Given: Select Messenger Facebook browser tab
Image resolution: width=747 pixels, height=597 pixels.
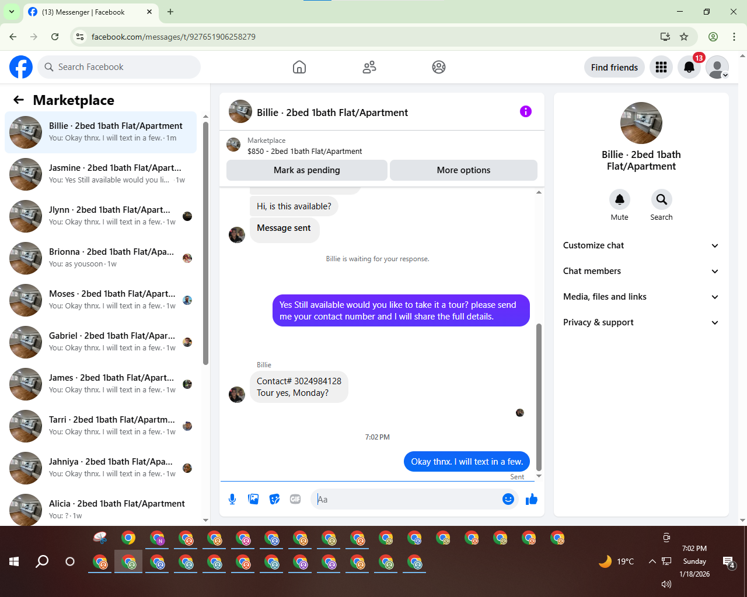Looking at the screenshot, I should coord(90,12).
